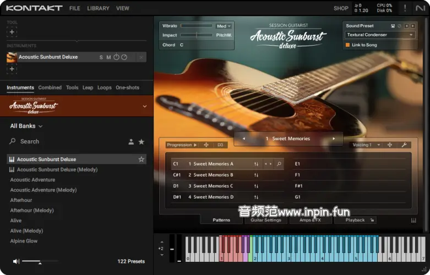Open the Textural Condenser preset dropdown
This screenshot has height=275, width=430.
point(380,35)
